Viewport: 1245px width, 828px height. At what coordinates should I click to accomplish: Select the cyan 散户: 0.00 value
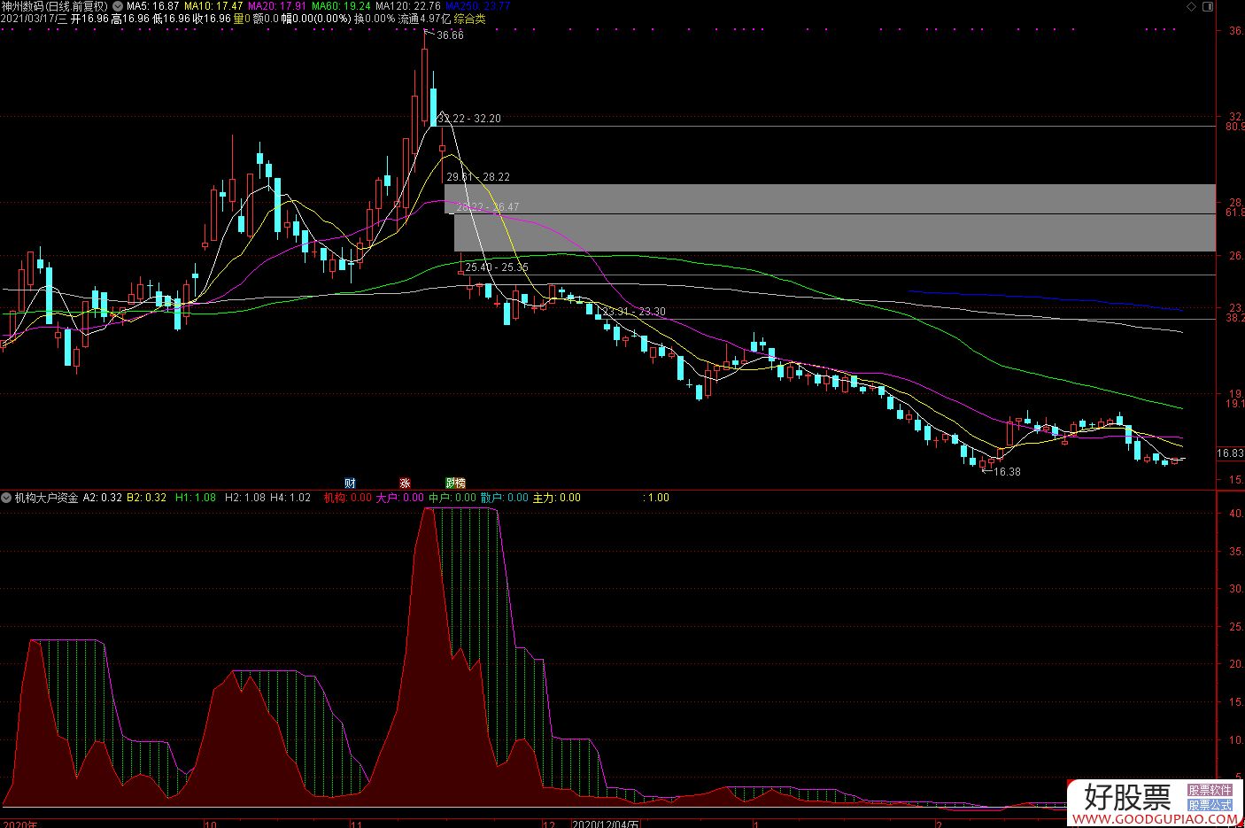(505, 498)
